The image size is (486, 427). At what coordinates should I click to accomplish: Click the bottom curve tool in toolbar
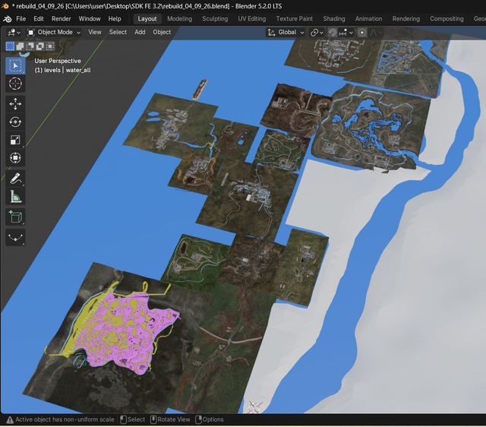(15, 237)
